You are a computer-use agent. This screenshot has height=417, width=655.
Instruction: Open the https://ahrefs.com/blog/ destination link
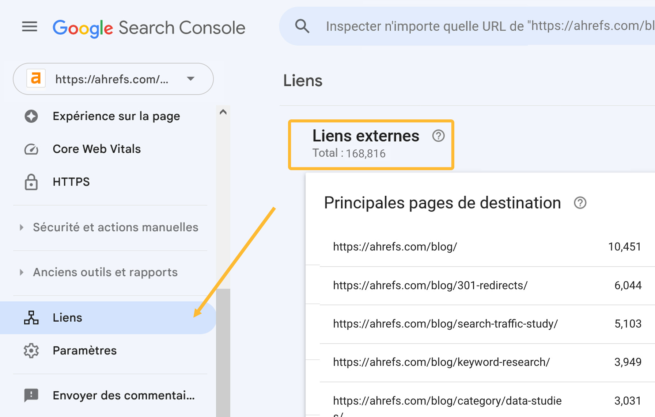(395, 247)
